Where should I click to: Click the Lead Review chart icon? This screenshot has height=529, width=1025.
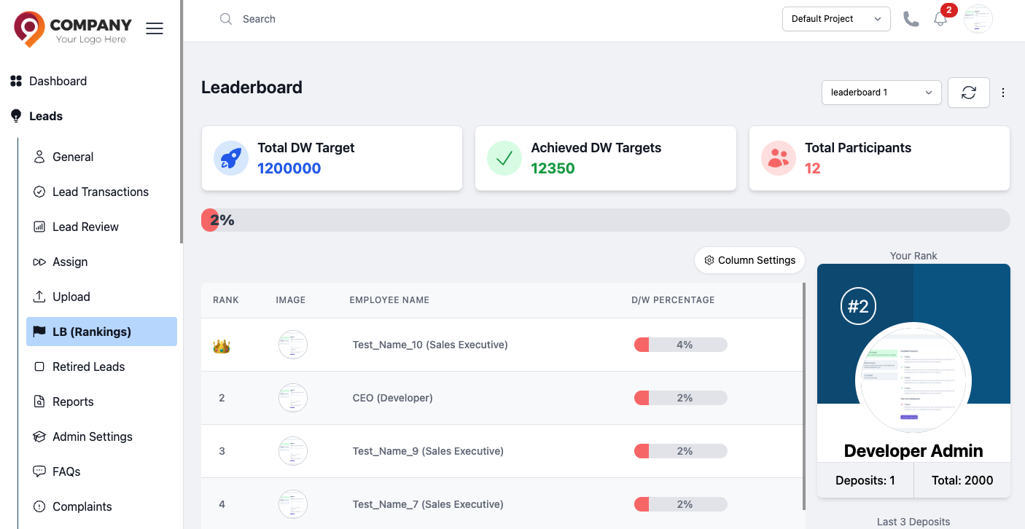point(39,227)
